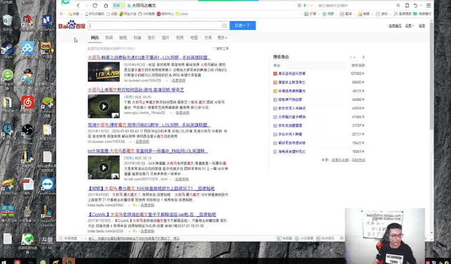Open the Bluestacks desktop icon
The height and width of the screenshot is (264, 451).
click(47, 107)
